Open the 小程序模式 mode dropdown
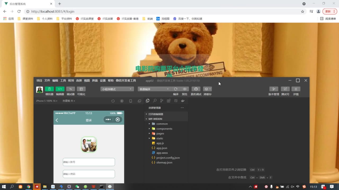 (x=117, y=89)
